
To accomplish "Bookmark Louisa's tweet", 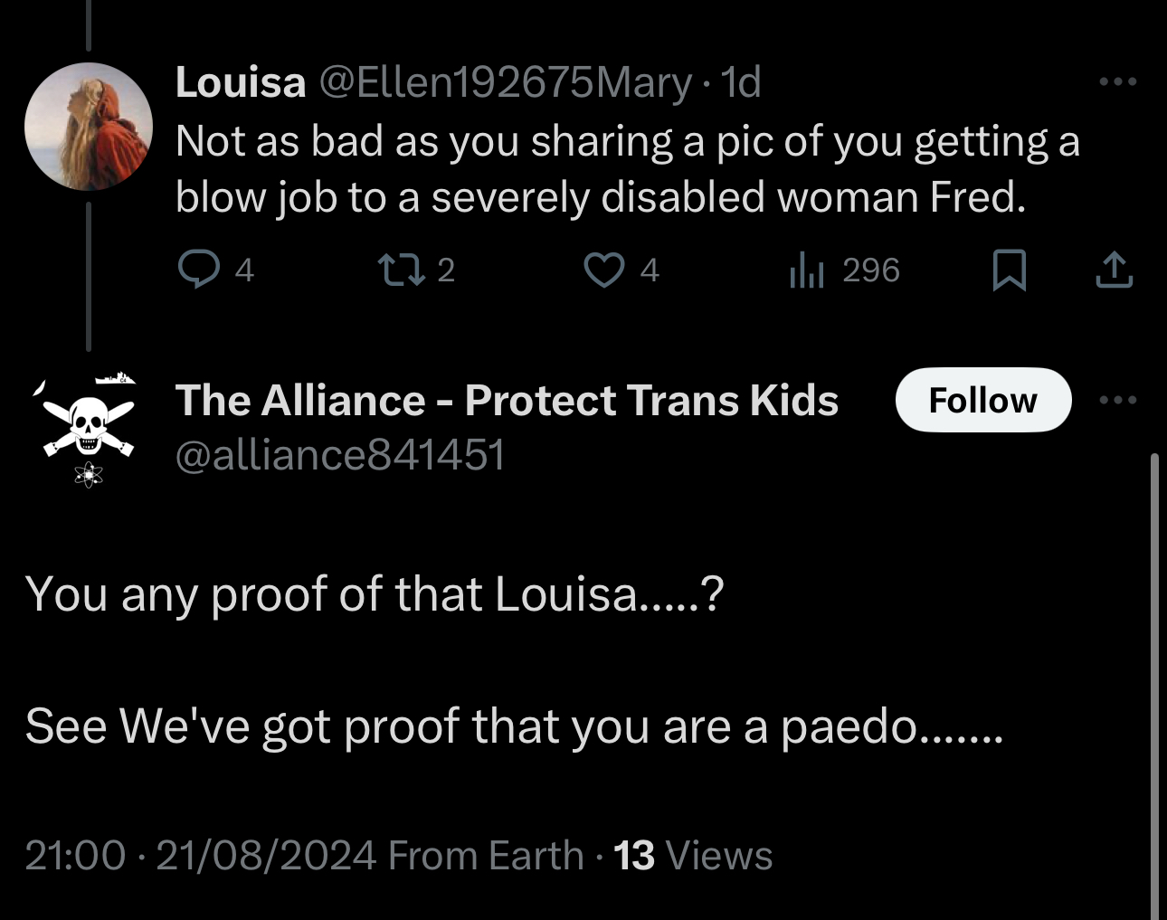I will 1009,270.
